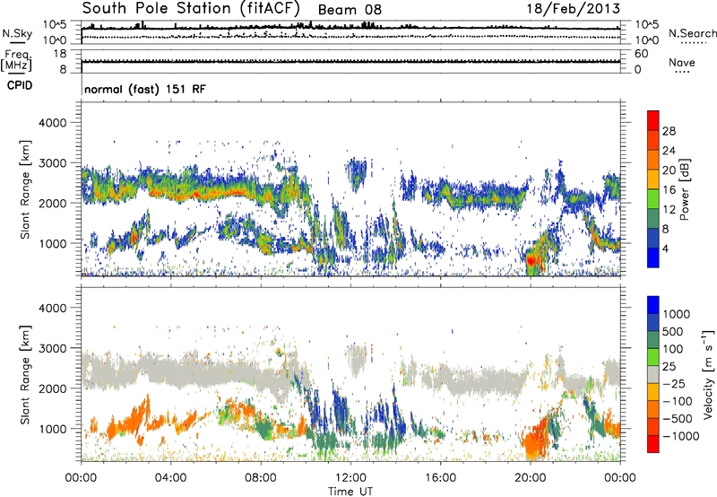Screen dimensions: 717x497
Task: Click 'Slant Range [km]' label of power panel
Action: tap(25, 189)
